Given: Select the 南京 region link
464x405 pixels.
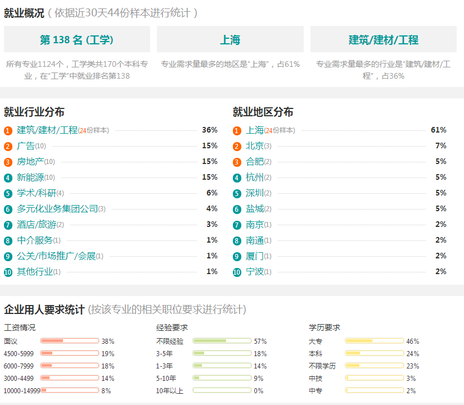Looking at the screenshot, I should pyautogui.click(x=255, y=224).
